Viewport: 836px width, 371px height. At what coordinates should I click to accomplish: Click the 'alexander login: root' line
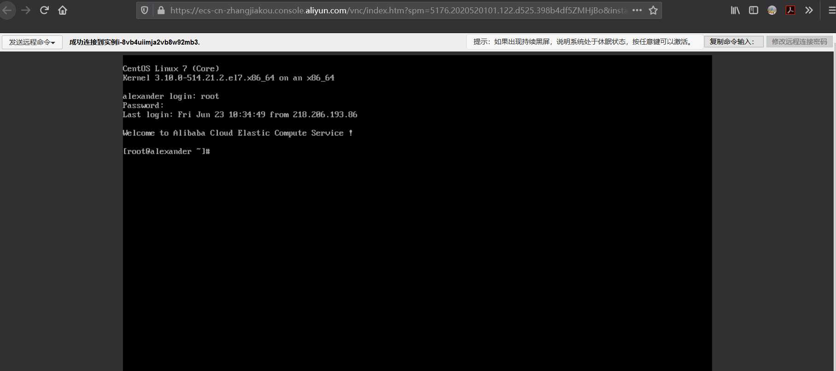pyautogui.click(x=171, y=96)
